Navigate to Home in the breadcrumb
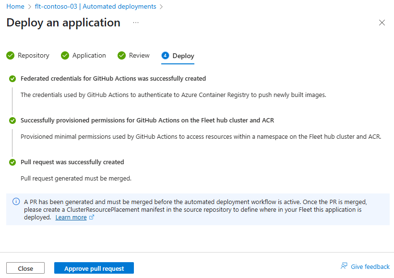Image resolution: width=394 pixels, height=278 pixels. tap(15, 7)
